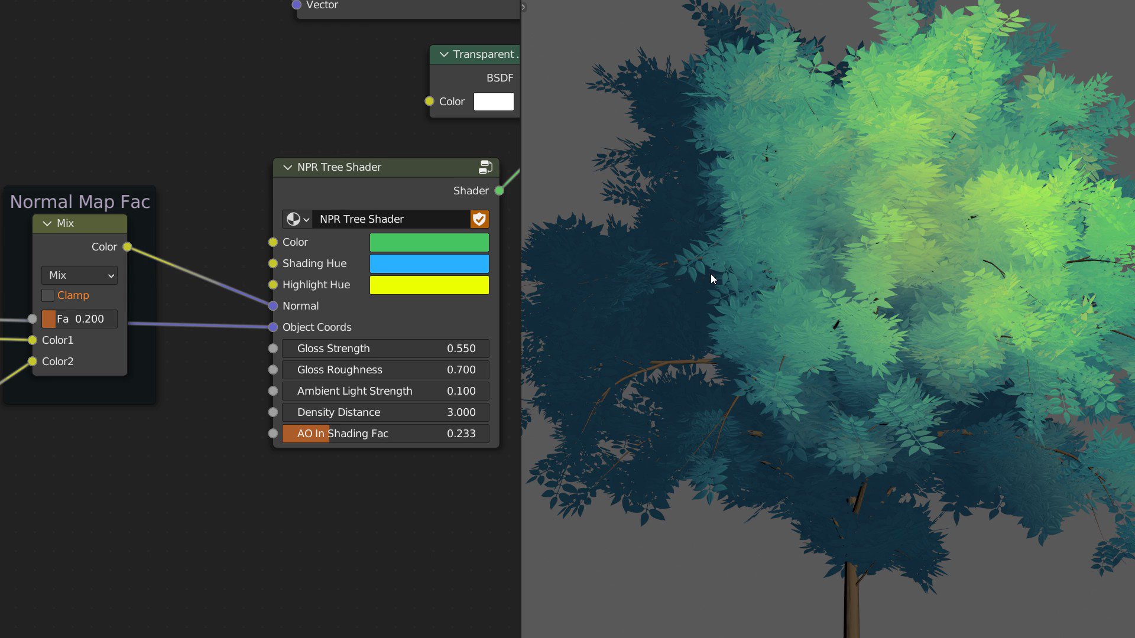Click the Color2 input socket on Mix node
The width and height of the screenshot is (1135, 638).
[33, 362]
